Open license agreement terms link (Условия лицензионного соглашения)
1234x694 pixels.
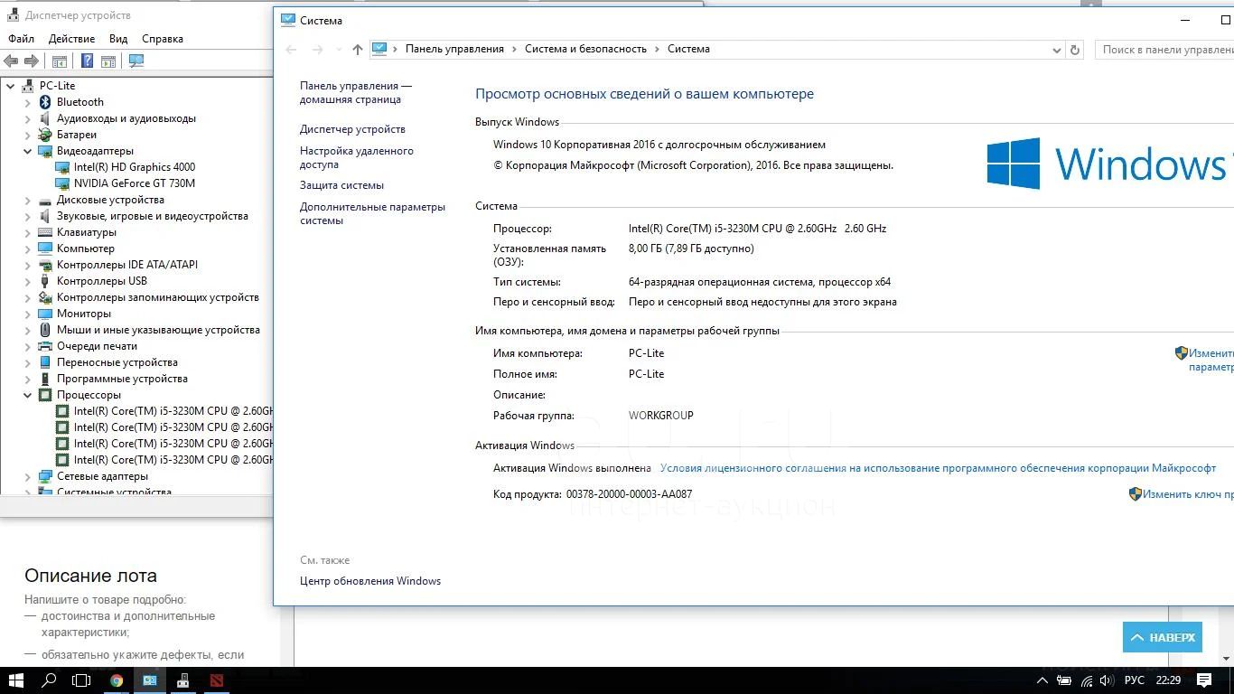tap(938, 468)
